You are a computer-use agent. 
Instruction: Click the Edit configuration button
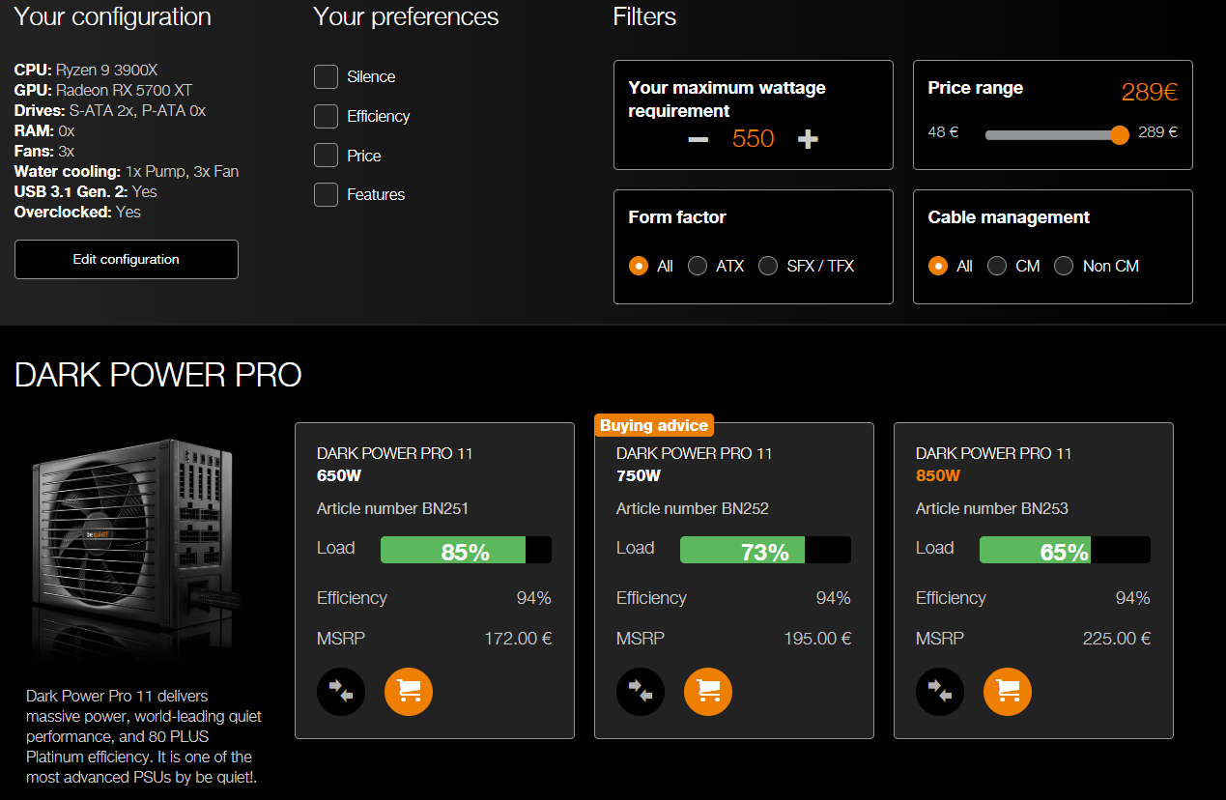pos(127,259)
